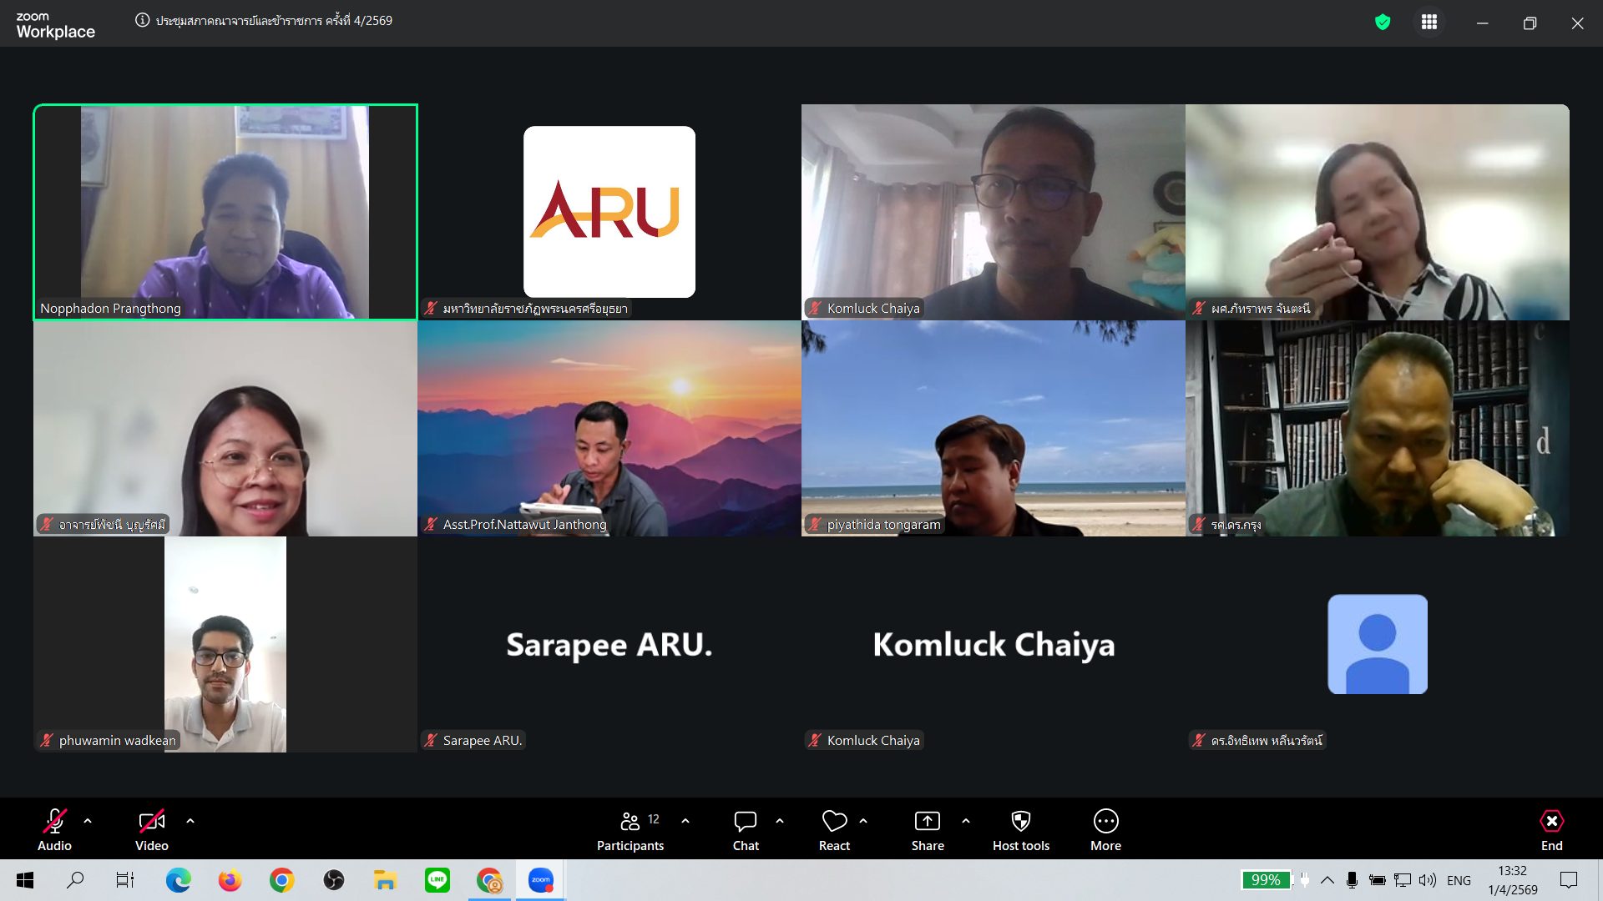Expand participants options arrow

685,821
